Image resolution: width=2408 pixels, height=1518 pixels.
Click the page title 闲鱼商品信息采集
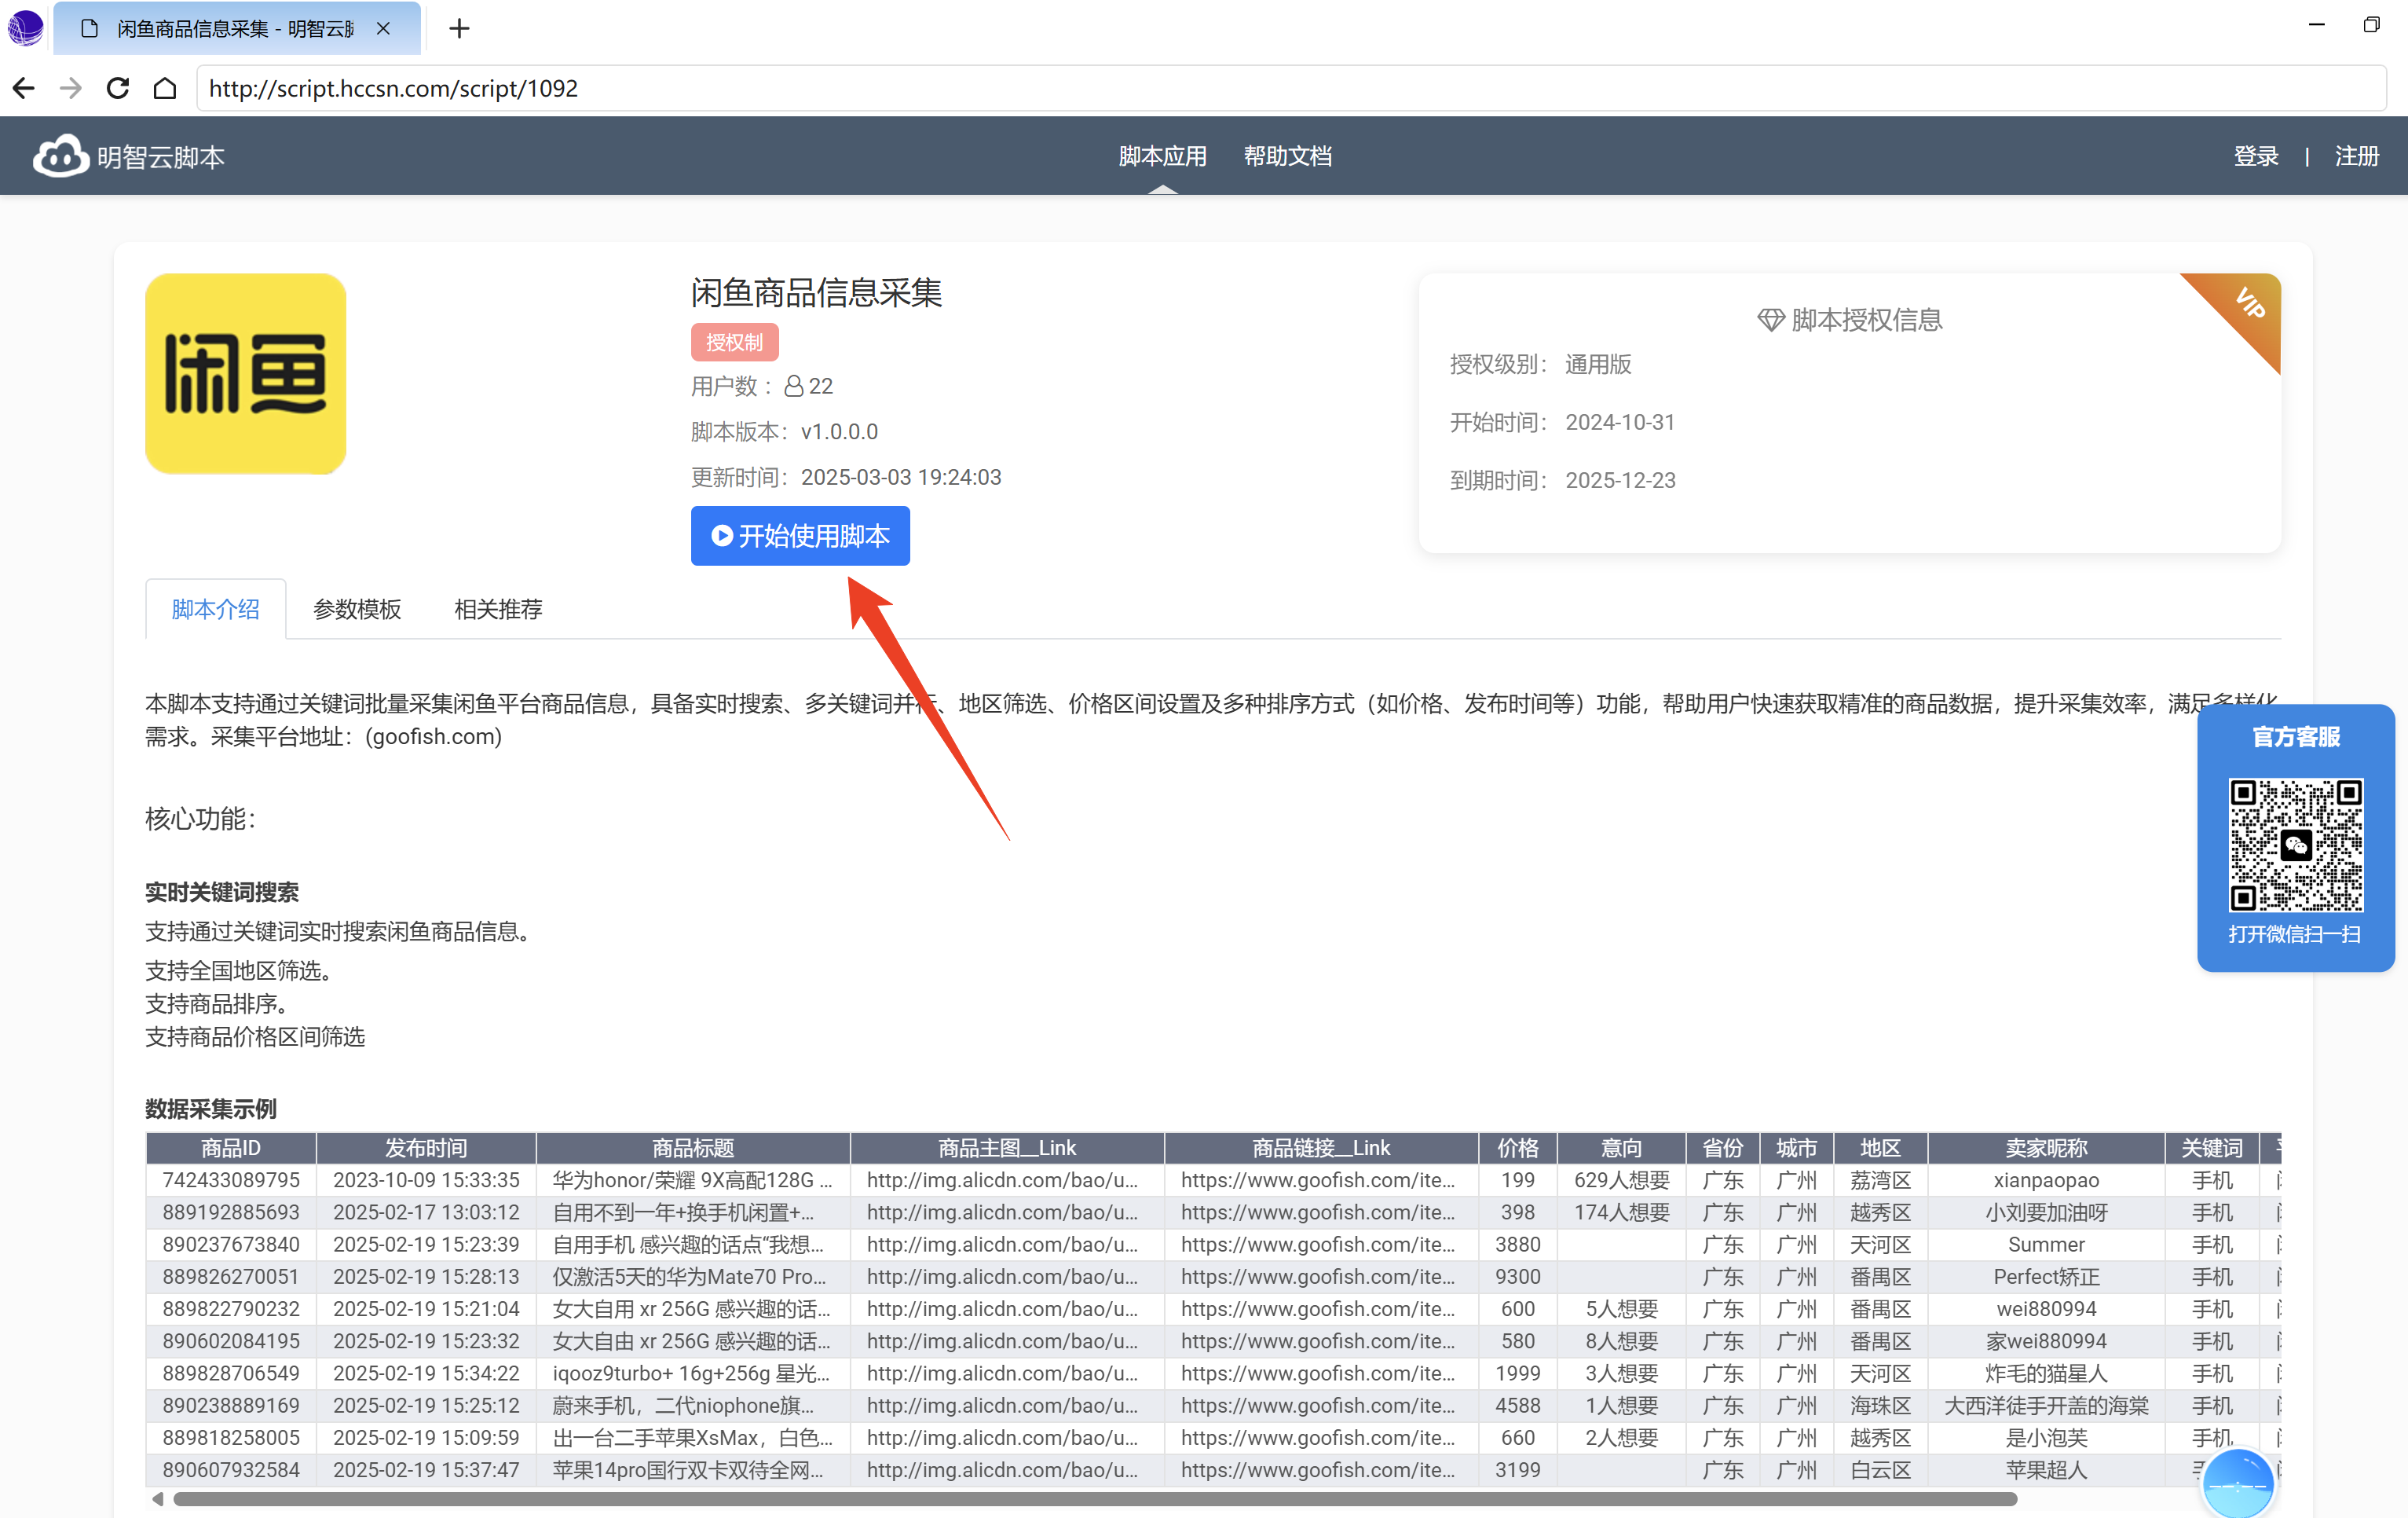816,292
